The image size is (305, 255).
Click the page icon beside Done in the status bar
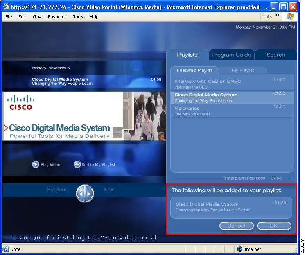click(5, 249)
